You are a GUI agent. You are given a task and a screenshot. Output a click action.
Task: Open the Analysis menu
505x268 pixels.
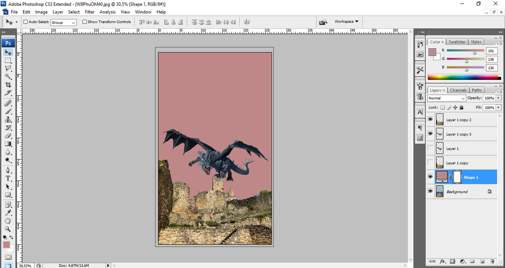pos(107,12)
